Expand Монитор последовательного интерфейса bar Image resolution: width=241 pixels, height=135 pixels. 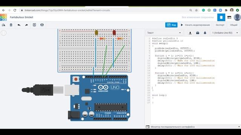coord(193,127)
